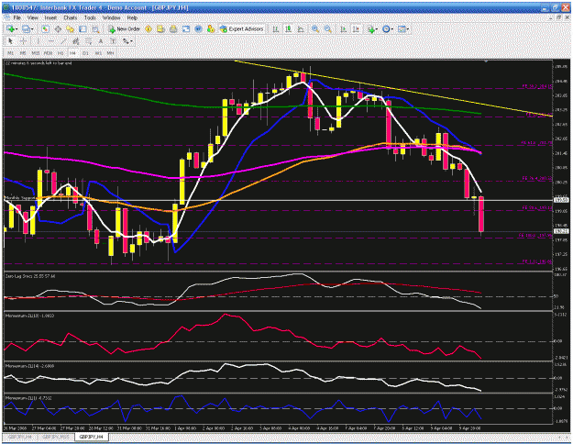Open the Help menu
573x444 pixels.
click(132, 17)
